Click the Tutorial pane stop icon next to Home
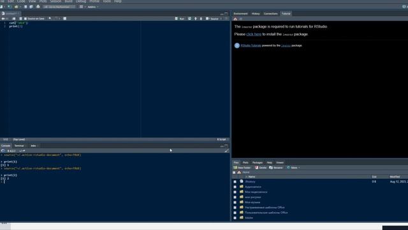The image size is (408, 230). pos(241,19)
